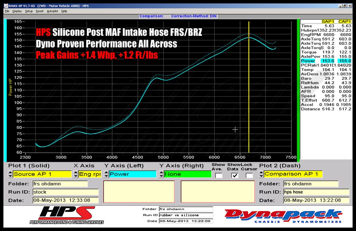Viewport: 356px width, 231px height.
Task: Click the Distance row label
Action: 310,109
